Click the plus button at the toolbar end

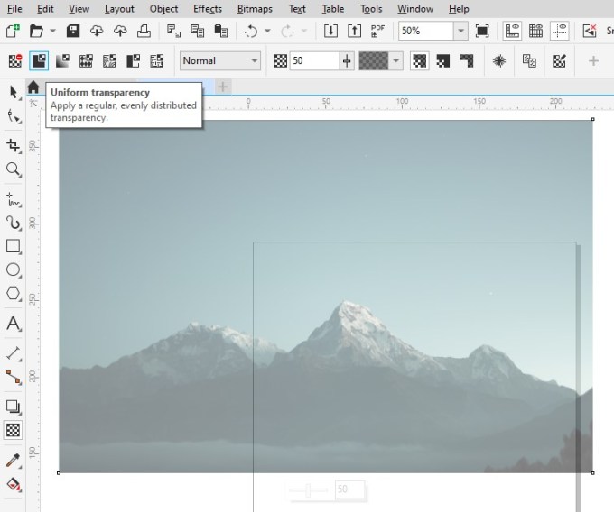click(593, 61)
